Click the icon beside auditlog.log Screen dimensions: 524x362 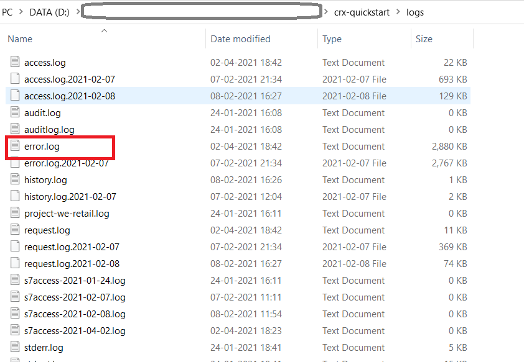14,129
